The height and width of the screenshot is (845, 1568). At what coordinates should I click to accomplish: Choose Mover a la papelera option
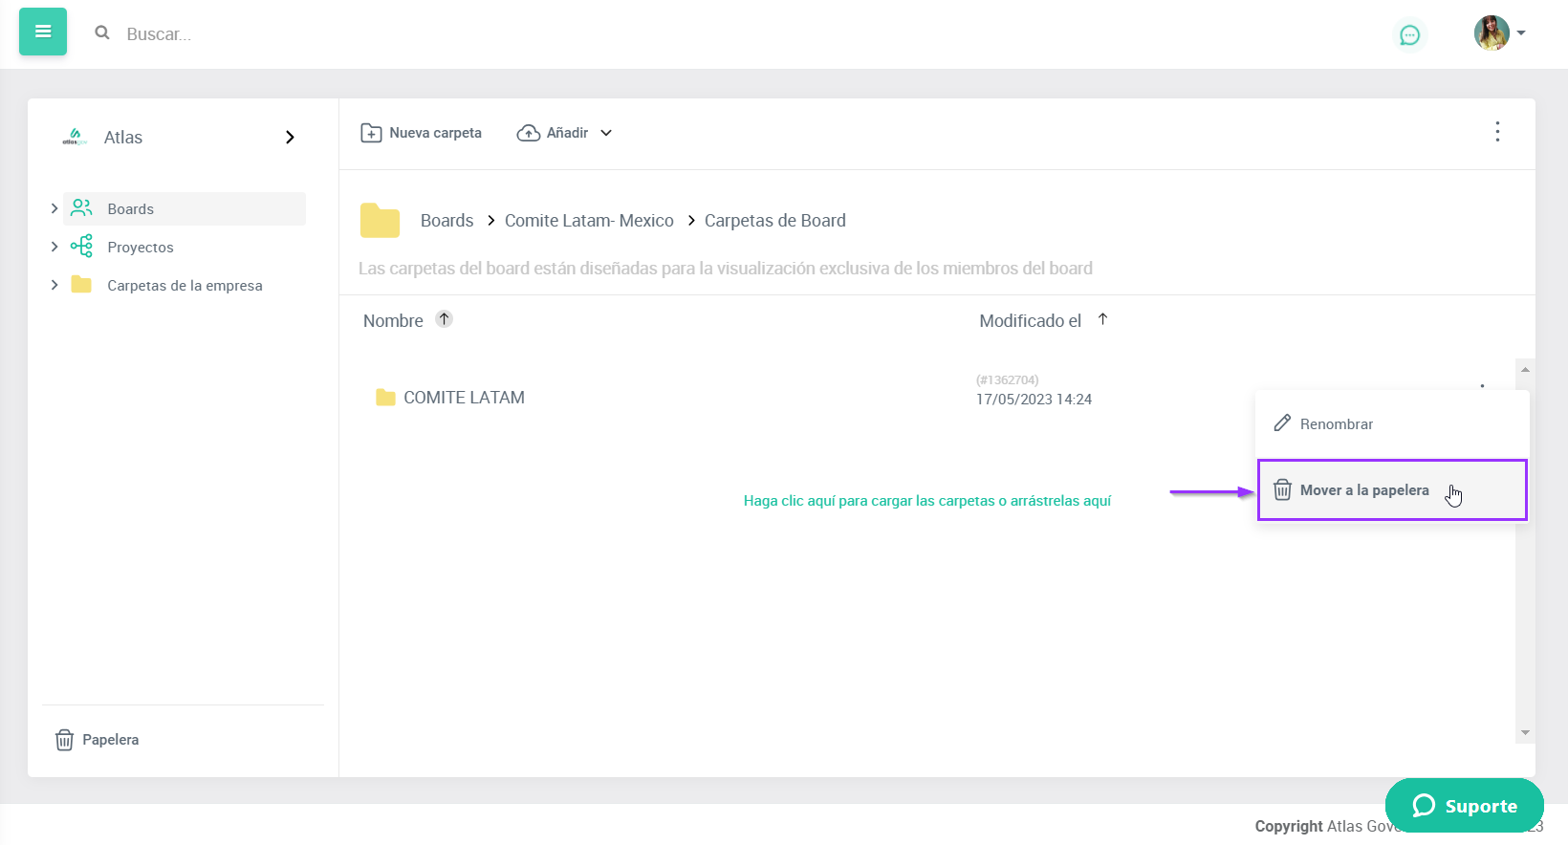[1364, 490]
